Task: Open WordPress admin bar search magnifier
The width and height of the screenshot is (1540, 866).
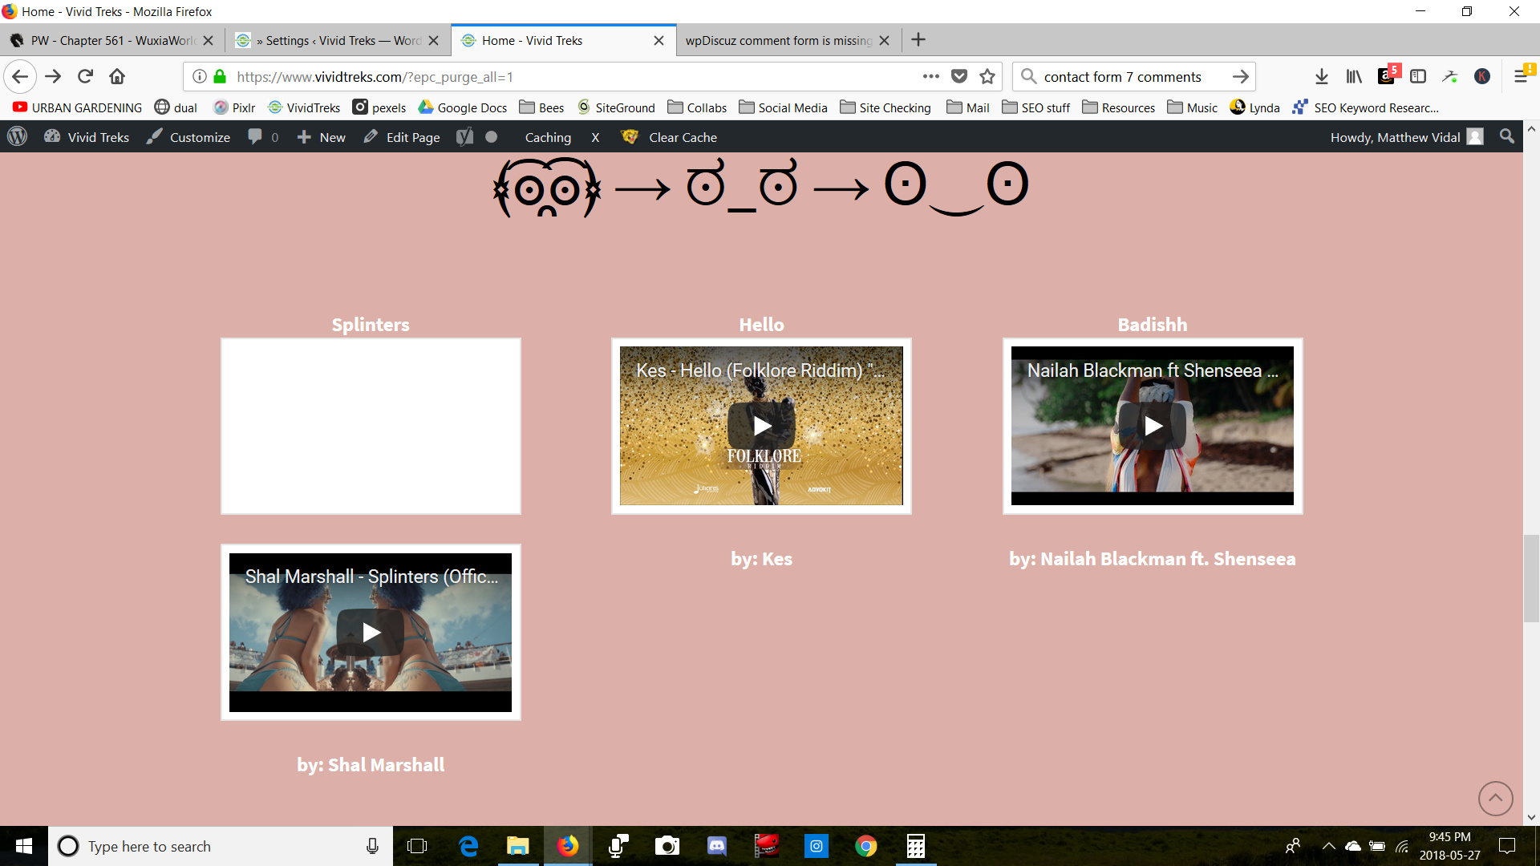Action: coord(1507,137)
